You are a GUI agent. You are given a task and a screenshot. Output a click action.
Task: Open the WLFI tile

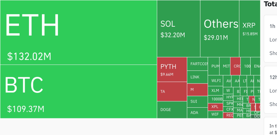[x=215, y=81]
